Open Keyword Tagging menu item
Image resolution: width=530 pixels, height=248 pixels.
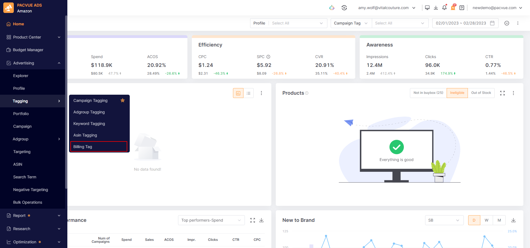coord(89,124)
